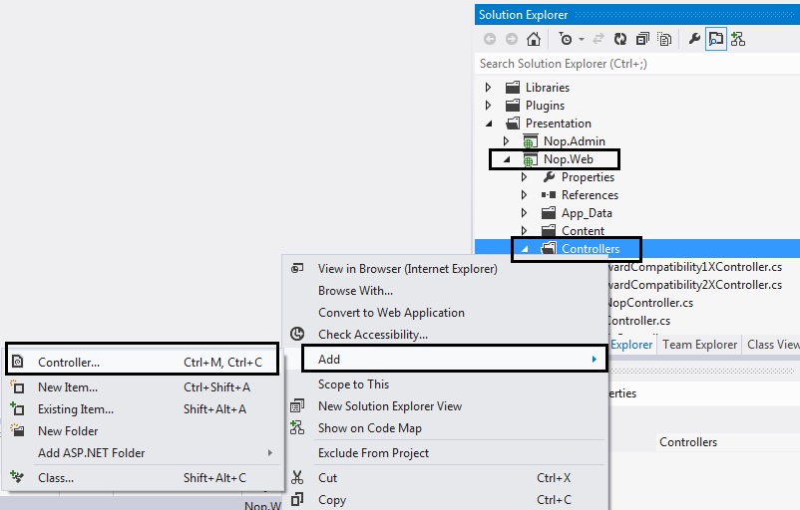Select New Solution Explorer View menu item
This screenshot has width=800, height=510.
click(x=389, y=406)
